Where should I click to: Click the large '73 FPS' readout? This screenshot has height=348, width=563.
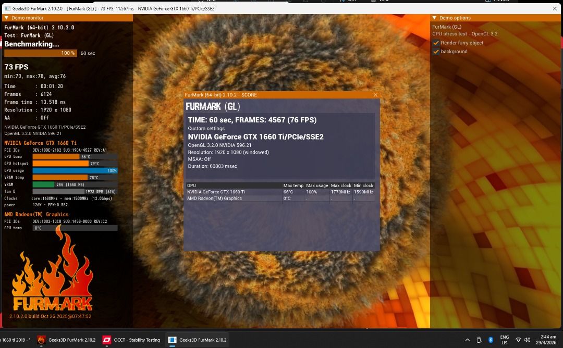16,67
